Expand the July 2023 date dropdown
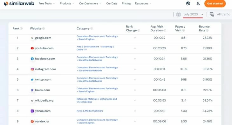 pos(193,14)
